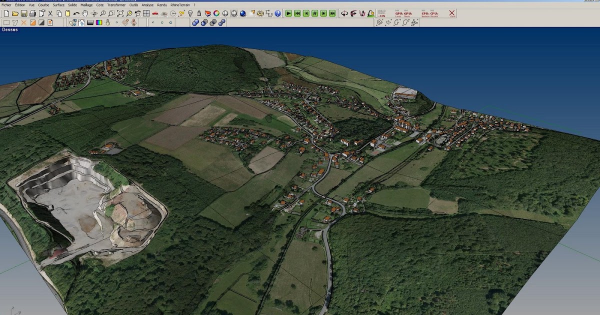
Task: Click the connected nodes icon near spiral tools
Action: [x=414, y=22]
